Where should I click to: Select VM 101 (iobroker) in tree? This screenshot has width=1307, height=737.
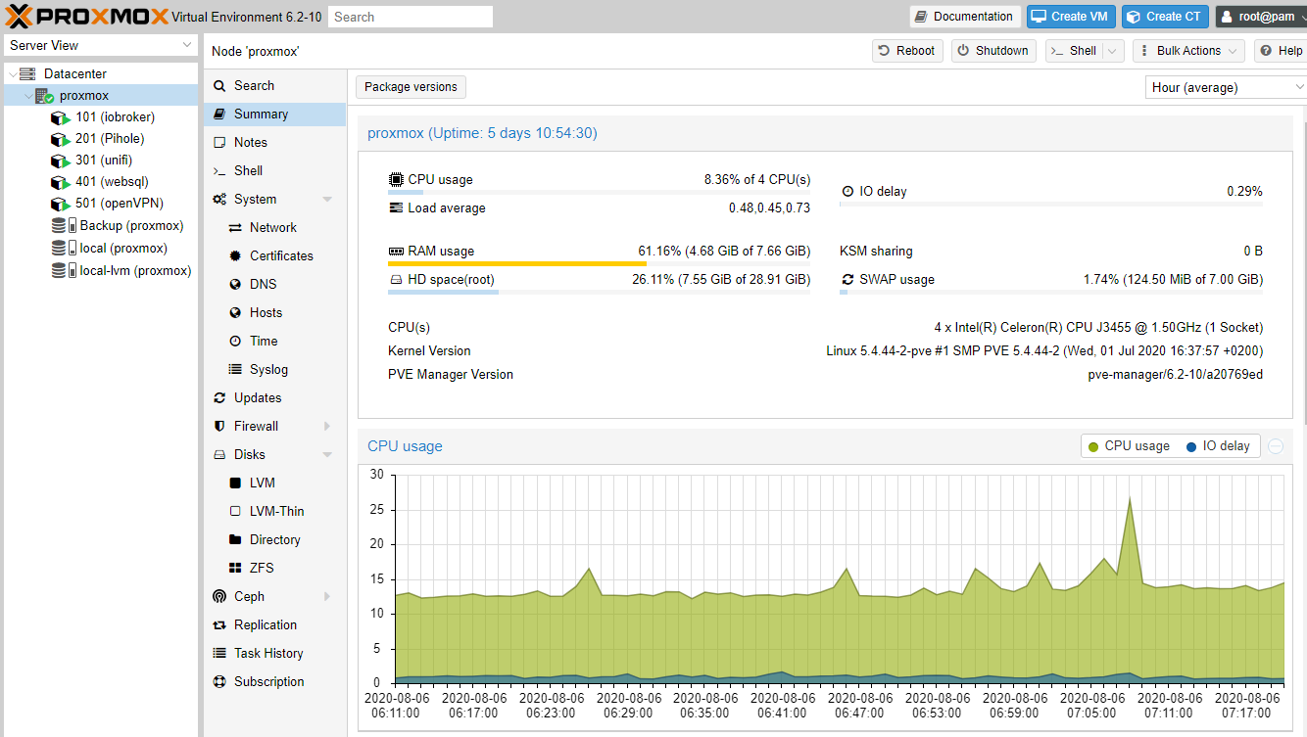click(115, 116)
